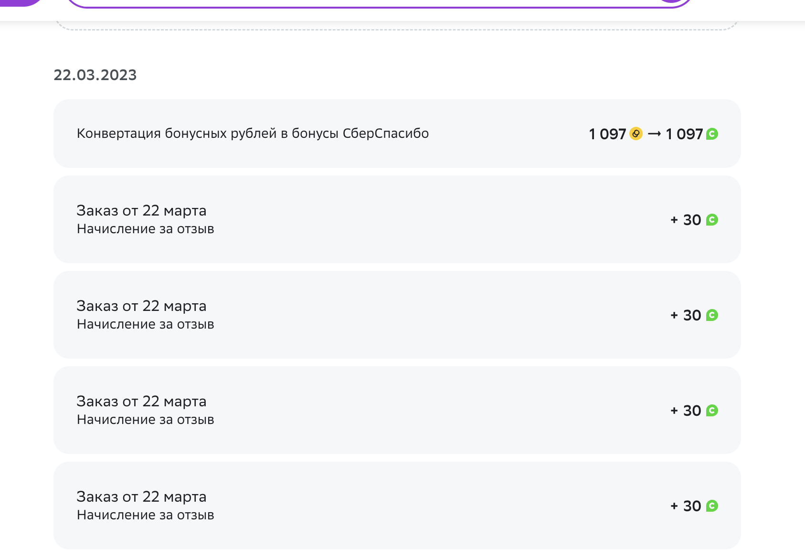This screenshot has height=557, width=805.
Task: Open the second 'Заказ от 22 марта' entry
Action: [397, 315]
